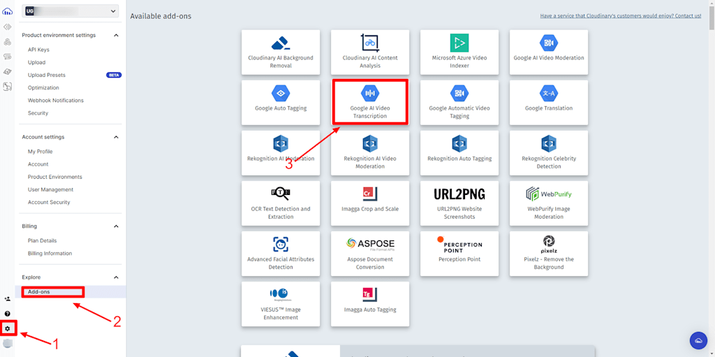Click the Perception Point logo
715x357 pixels.
459,245
